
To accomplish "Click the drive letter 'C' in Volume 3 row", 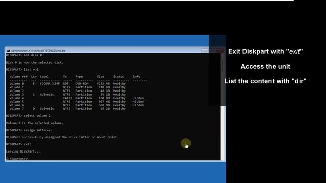I will tap(34, 95).
